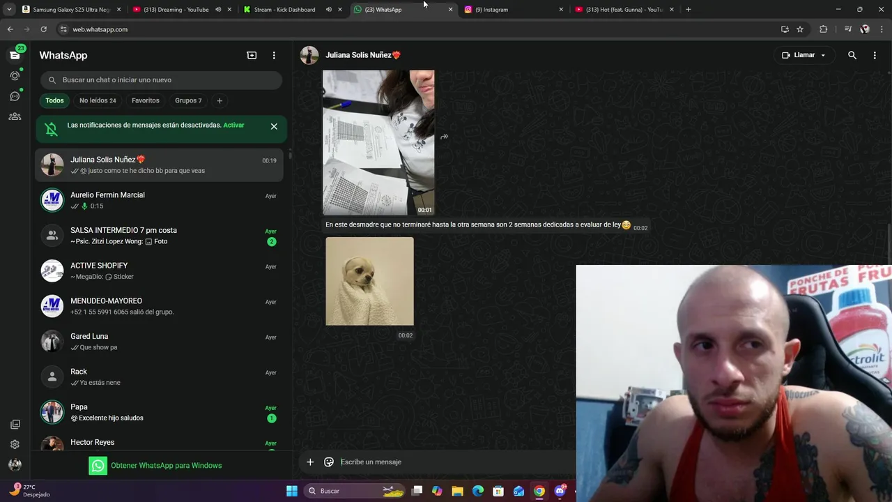Select the Favoritos chat filter

pyautogui.click(x=146, y=100)
